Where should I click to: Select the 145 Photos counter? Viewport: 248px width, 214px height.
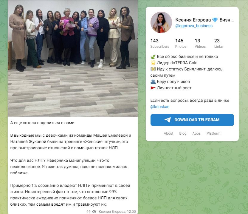pyautogui.click(x=181, y=43)
